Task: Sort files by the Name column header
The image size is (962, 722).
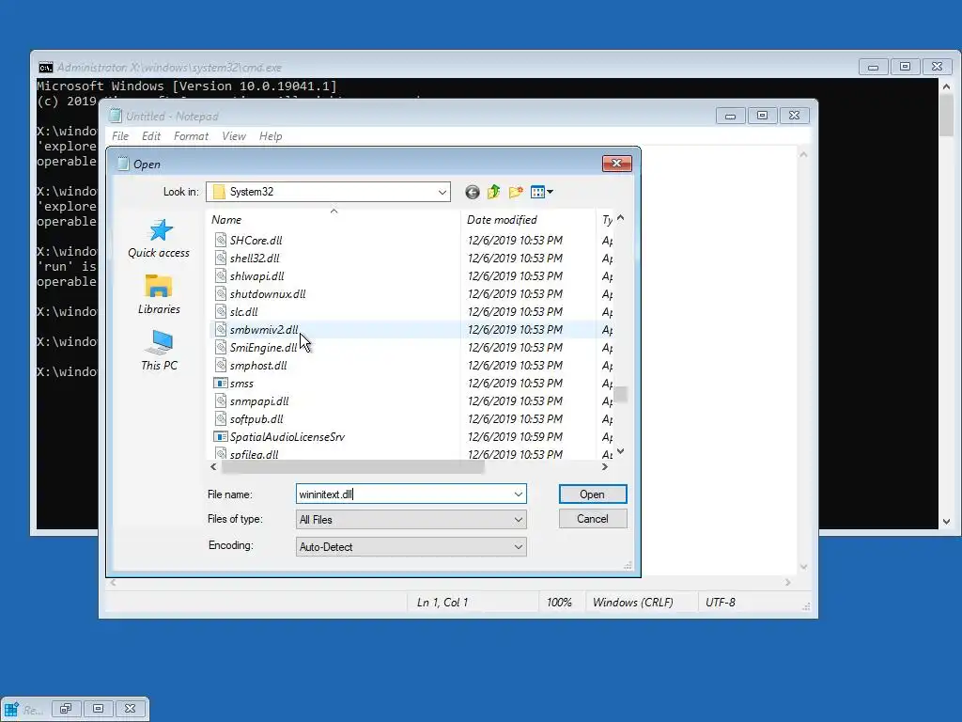Action: click(x=334, y=220)
